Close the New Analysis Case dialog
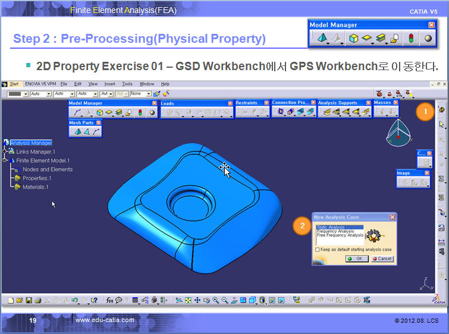449x334 pixels. tap(393, 218)
